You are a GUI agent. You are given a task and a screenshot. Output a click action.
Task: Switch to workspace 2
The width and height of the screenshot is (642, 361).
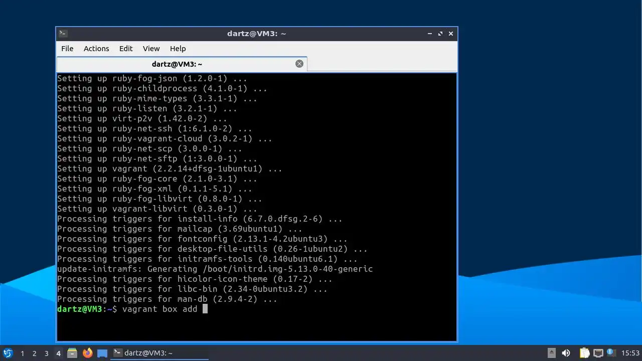[x=34, y=353]
